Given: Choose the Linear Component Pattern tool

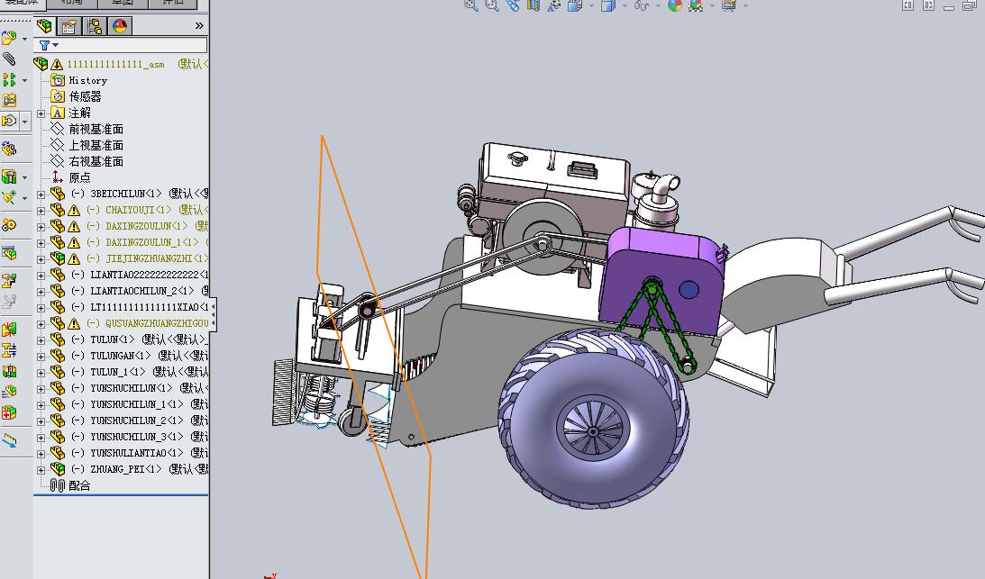Looking at the screenshot, I should (x=9, y=80).
